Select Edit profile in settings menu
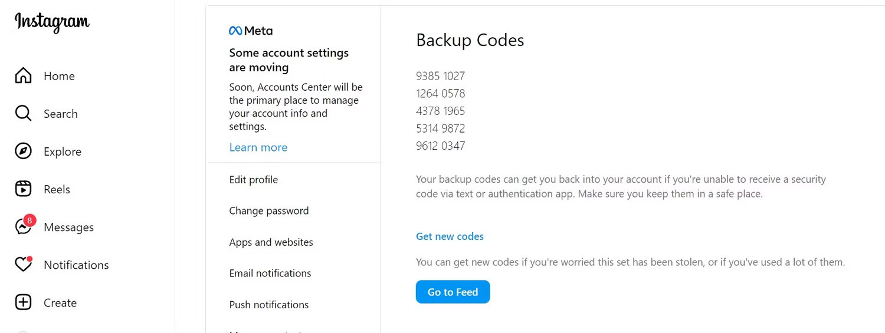Image resolution: width=885 pixels, height=333 pixels. point(253,180)
